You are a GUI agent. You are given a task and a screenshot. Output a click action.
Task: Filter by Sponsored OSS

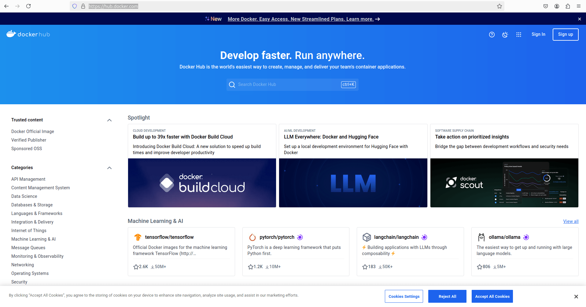pos(27,149)
